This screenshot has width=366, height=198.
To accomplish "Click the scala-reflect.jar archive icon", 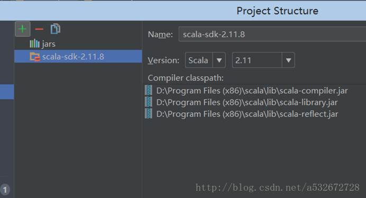I will pos(149,113).
